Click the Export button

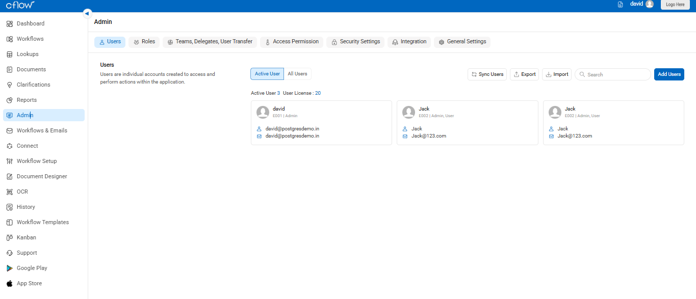point(524,74)
